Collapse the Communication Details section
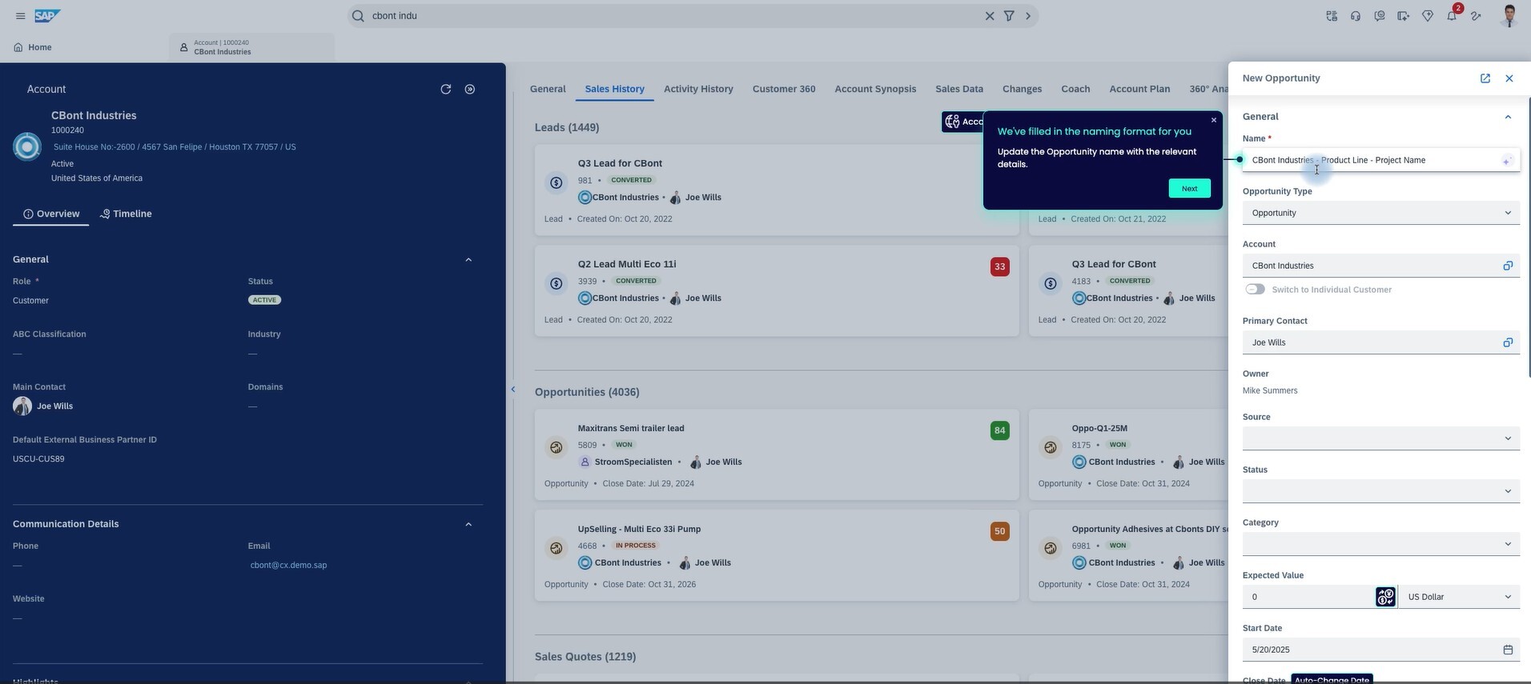Screen dimensions: 1531x684 point(468,524)
